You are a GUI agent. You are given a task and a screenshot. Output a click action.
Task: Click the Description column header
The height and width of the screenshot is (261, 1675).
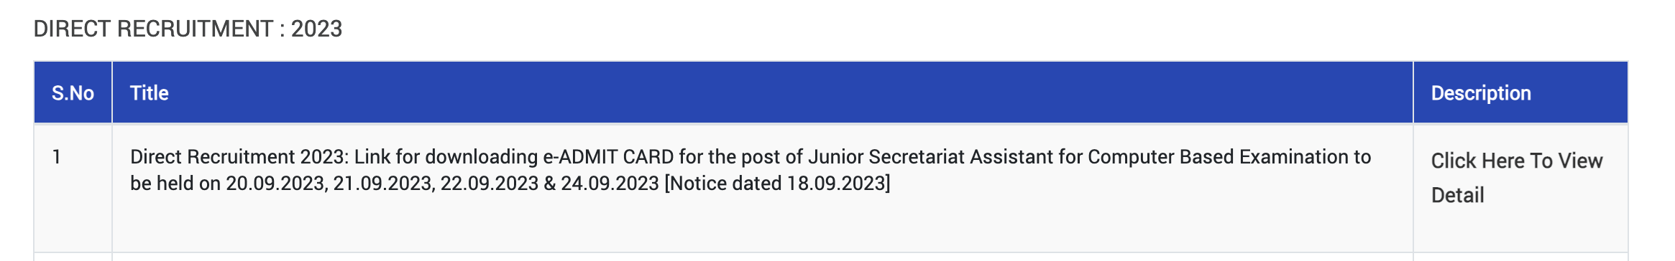click(x=1481, y=93)
